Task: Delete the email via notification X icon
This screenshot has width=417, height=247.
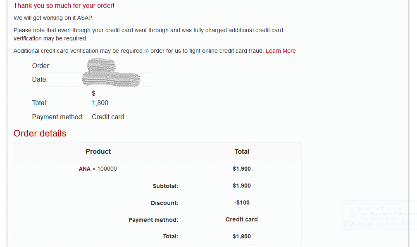Action: pyautogui.click(x=353, y=223)
